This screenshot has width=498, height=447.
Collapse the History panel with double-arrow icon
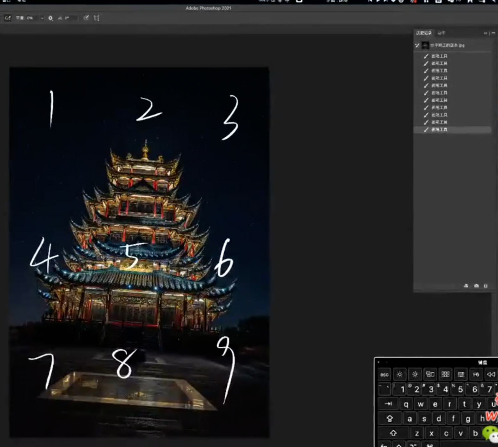pyautogui.click(x=485, y=33)
